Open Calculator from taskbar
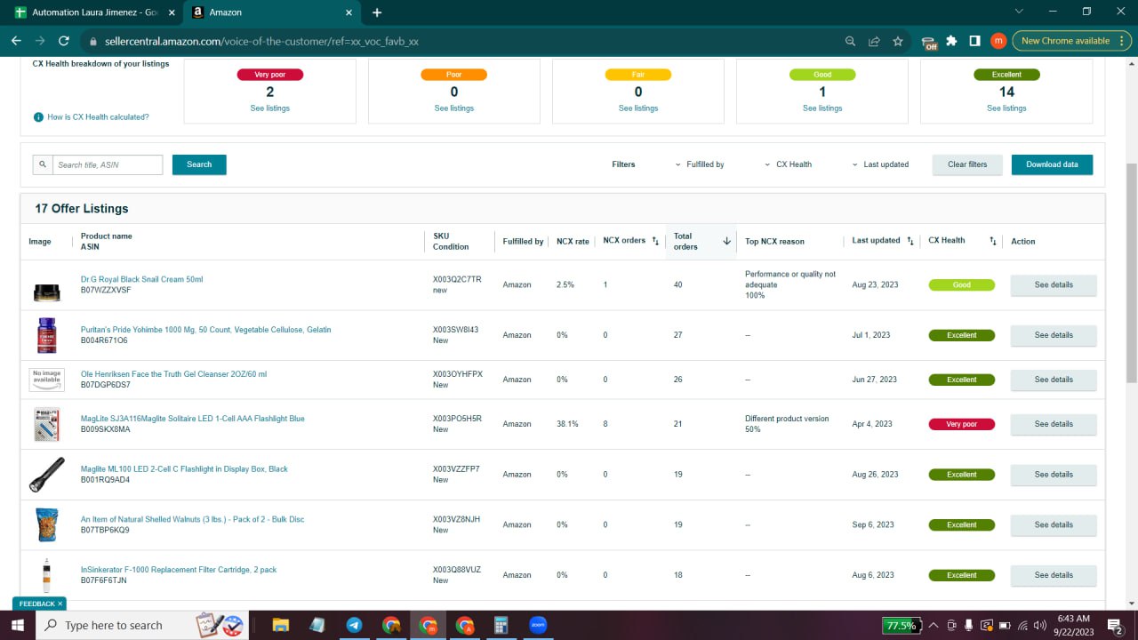 click(501, 625)
